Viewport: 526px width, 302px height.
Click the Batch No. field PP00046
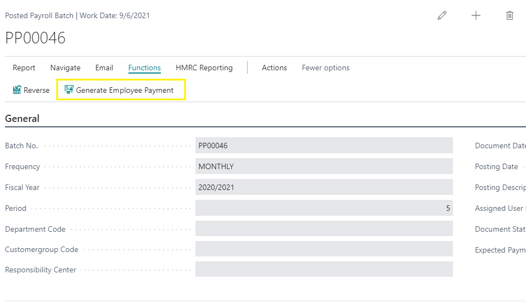[x=324, y=146]
